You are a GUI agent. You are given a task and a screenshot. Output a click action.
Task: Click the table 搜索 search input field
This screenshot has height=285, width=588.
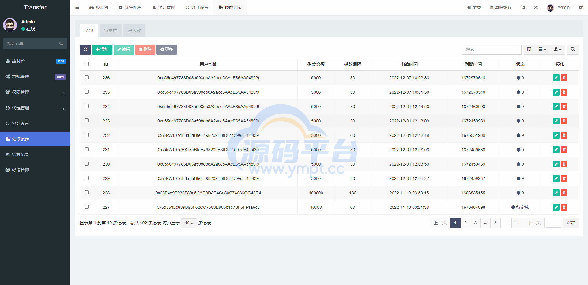[x=492, y=50]
